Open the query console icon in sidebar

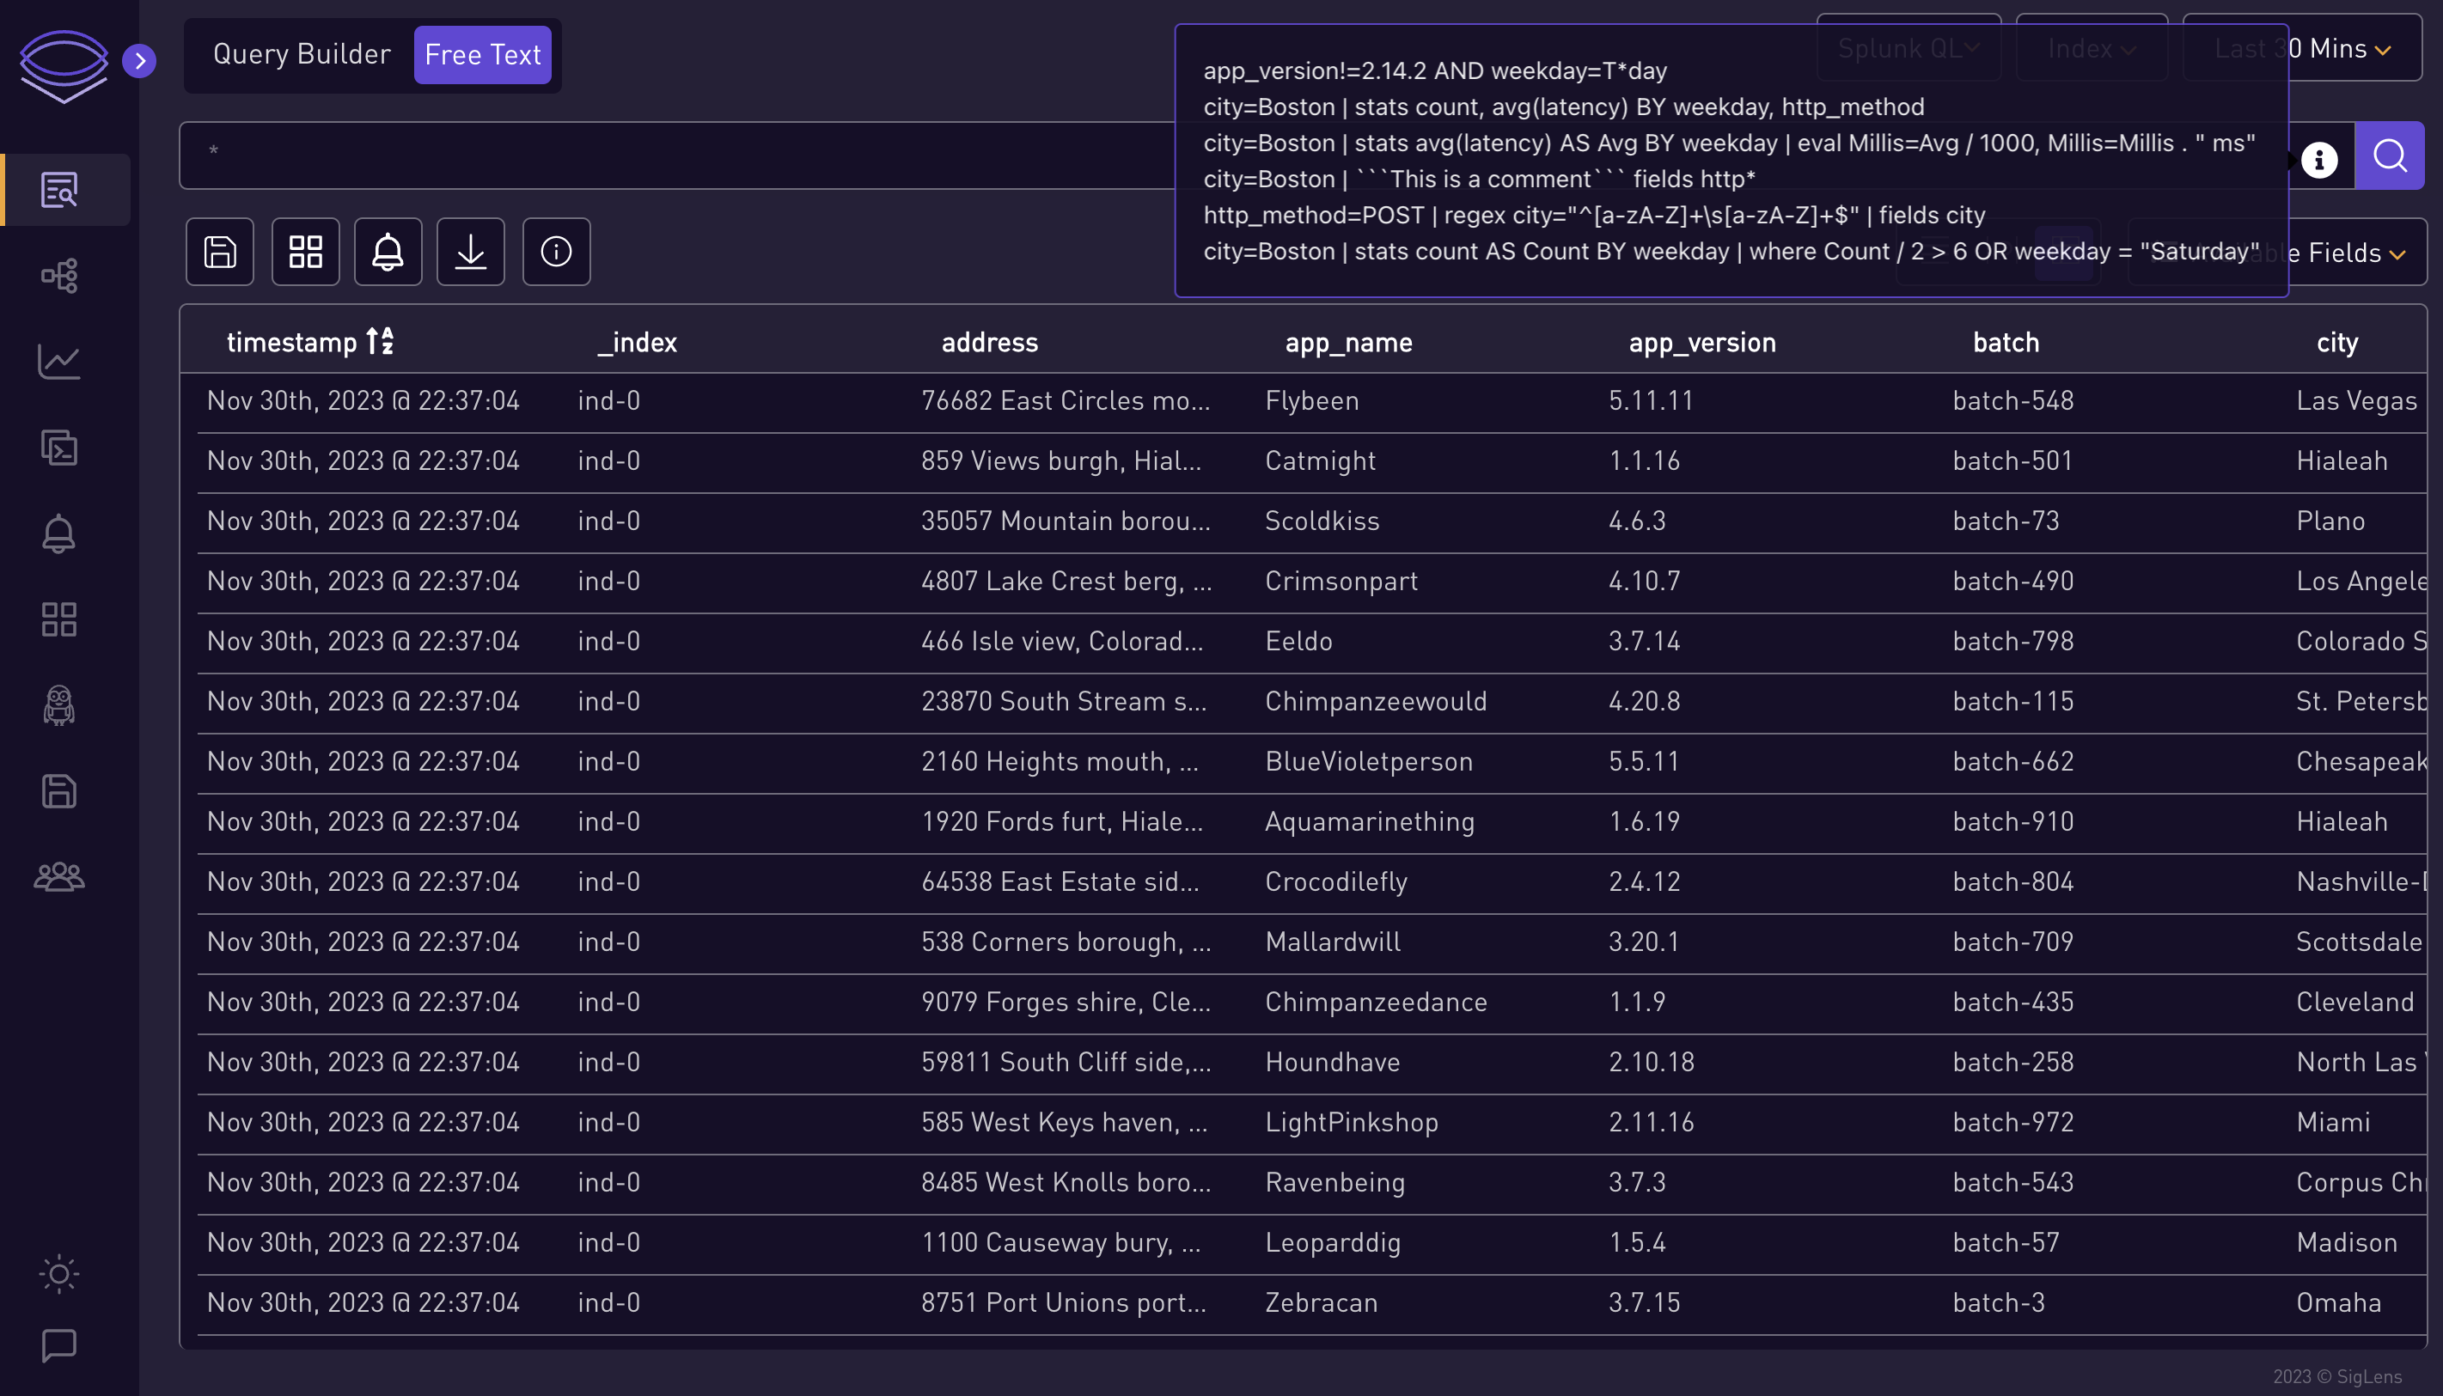coord(59,448)
